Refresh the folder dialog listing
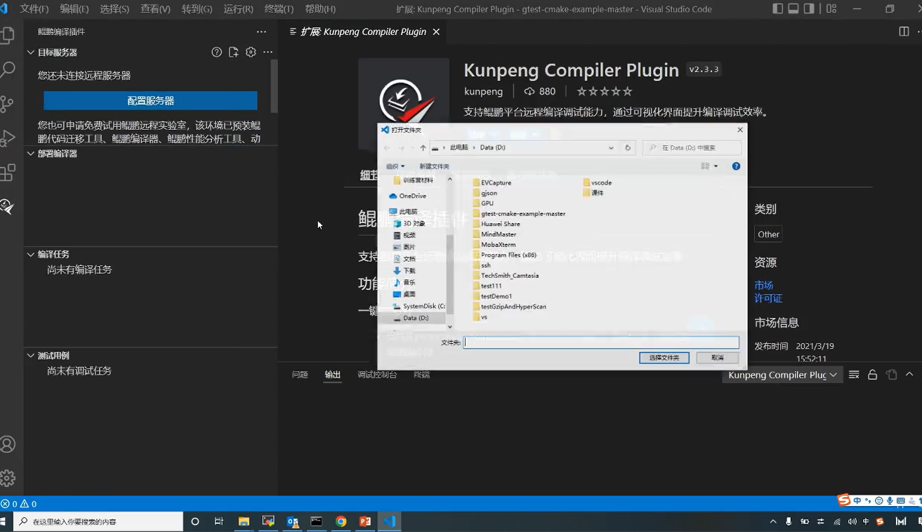Screen dimensions: 922x532 628,148
